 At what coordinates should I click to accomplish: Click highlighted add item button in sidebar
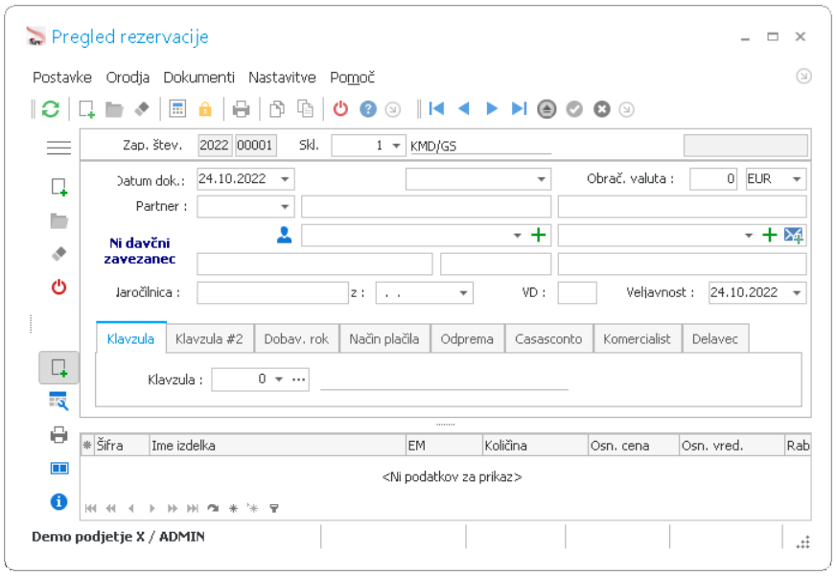[x=58, y=368]
